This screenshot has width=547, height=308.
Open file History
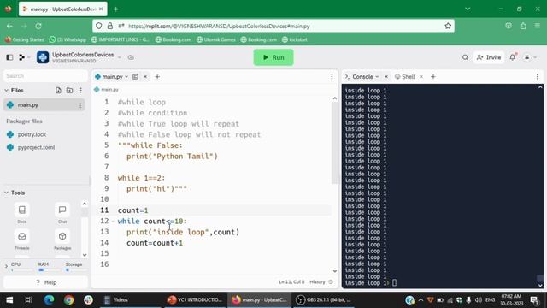[321, 281]
